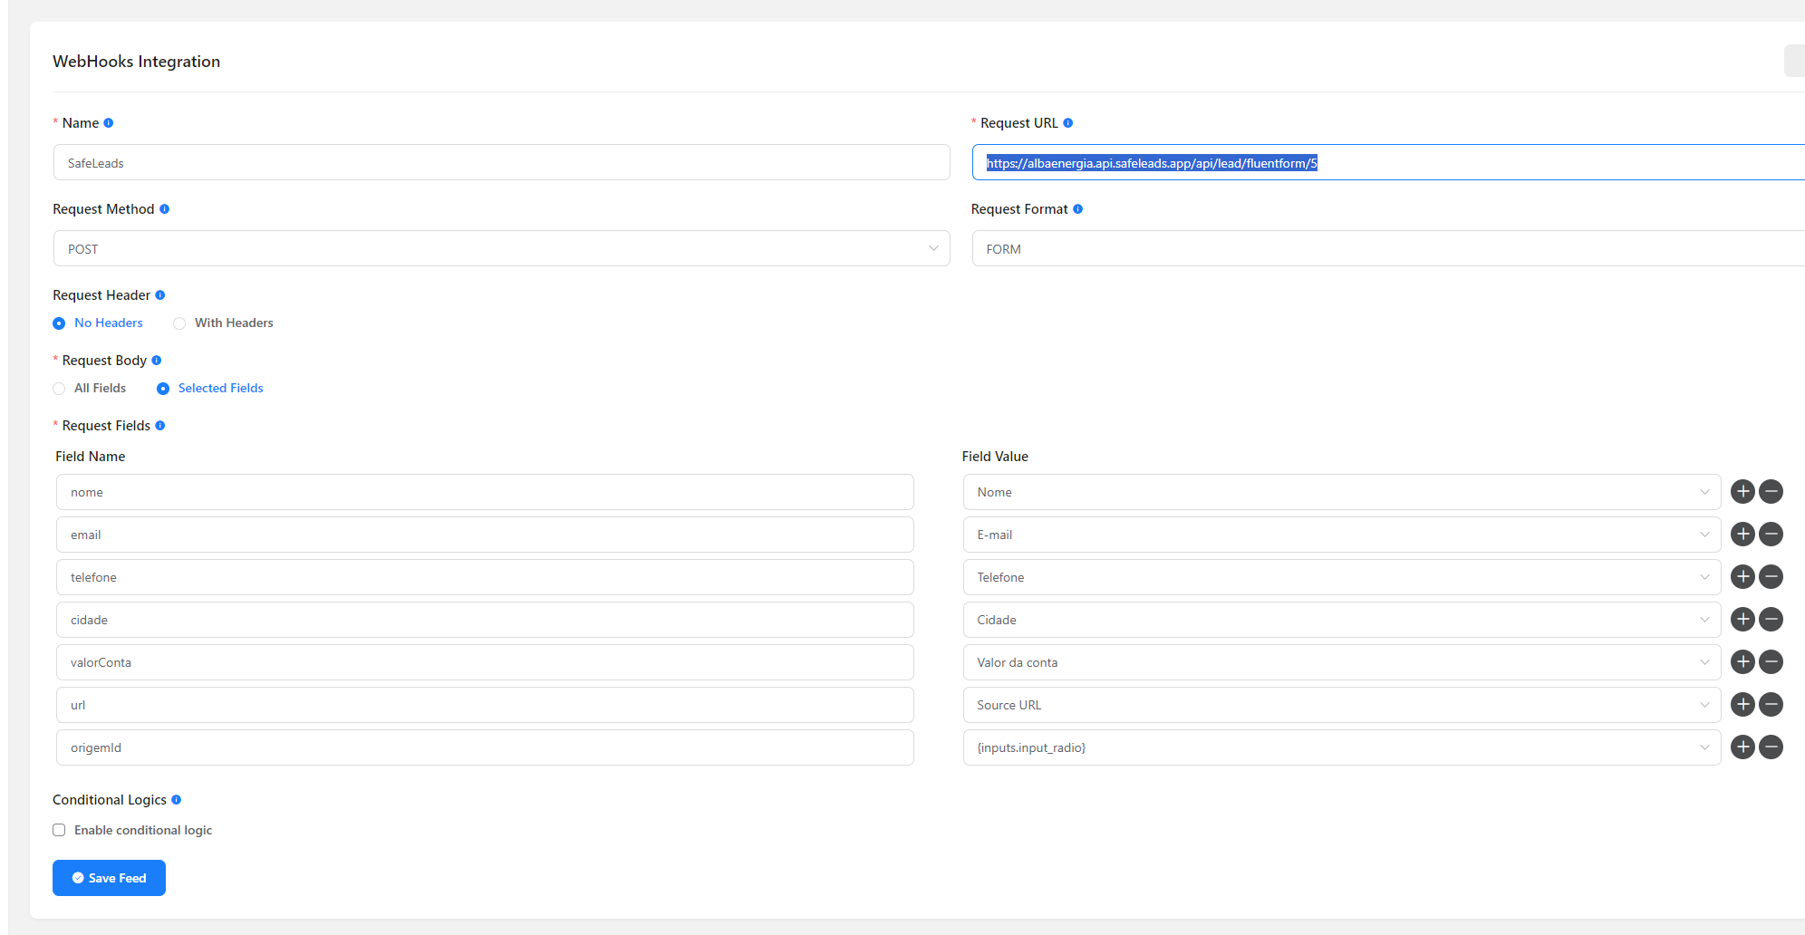Image resolution: width=1805 pixels, height=935 pixels.
Task: Select the With Headers radio option
Action: point(179,323)
